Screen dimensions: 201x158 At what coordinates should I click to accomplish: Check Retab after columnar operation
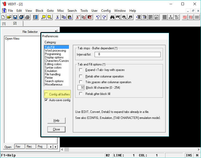coord(81,76)
